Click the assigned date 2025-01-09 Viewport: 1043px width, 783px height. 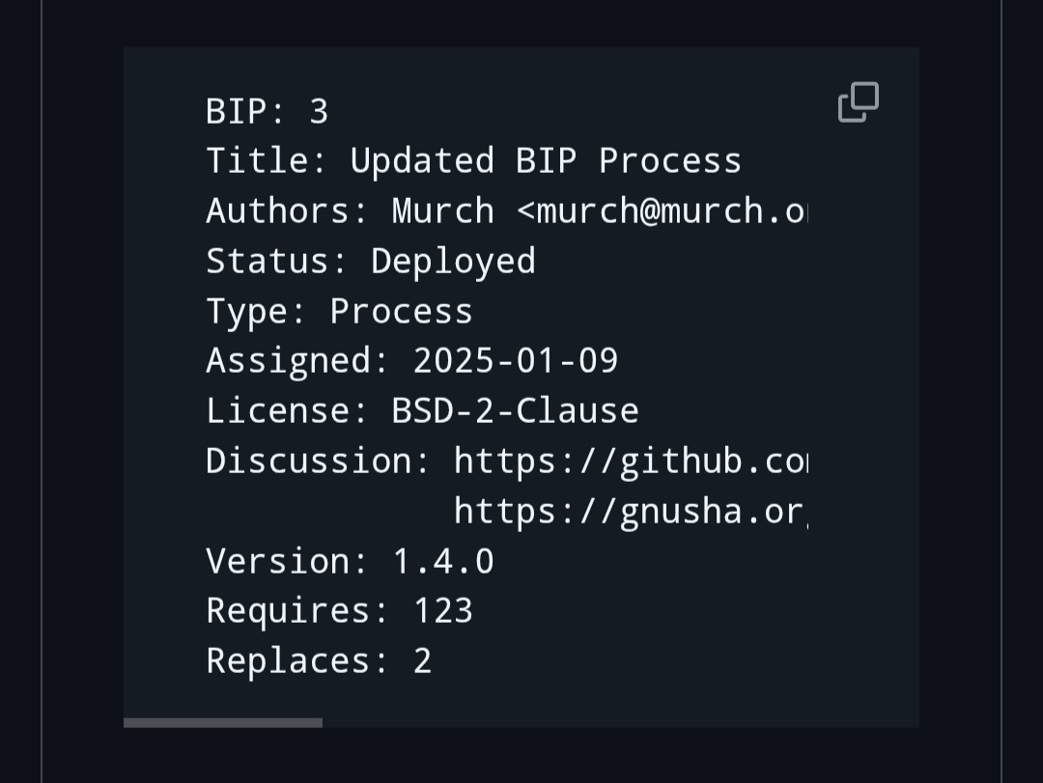pyautogui.click(x=516, y=360)
